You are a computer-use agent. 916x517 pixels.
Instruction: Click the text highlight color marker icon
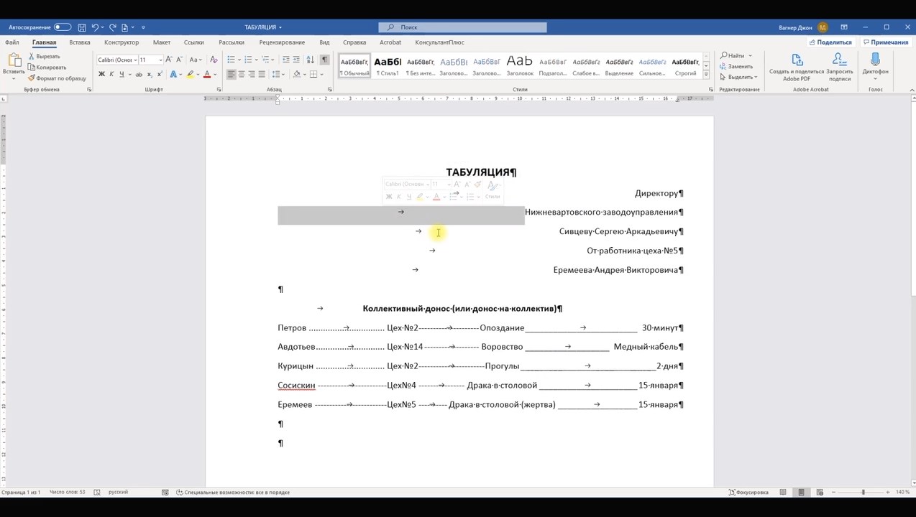coord(190,75)
